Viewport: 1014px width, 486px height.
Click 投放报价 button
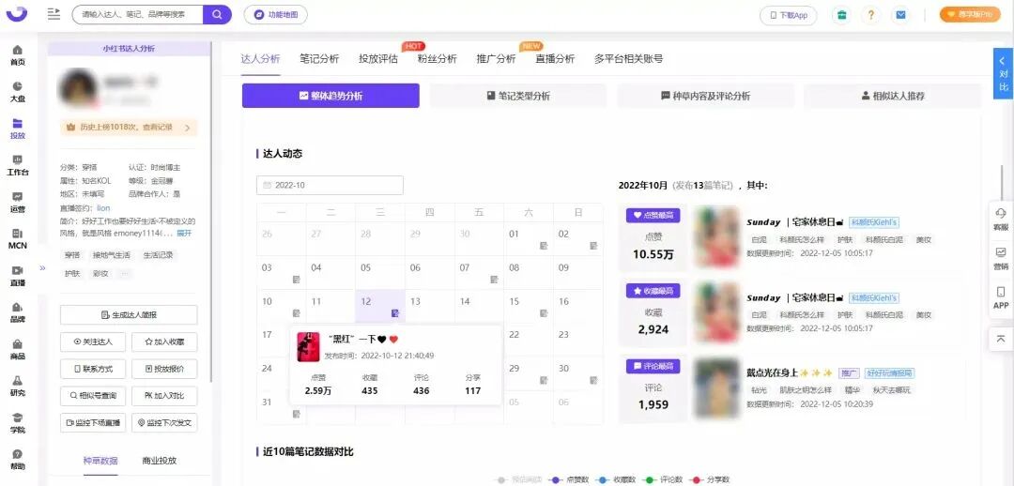[x=164, y=369]
